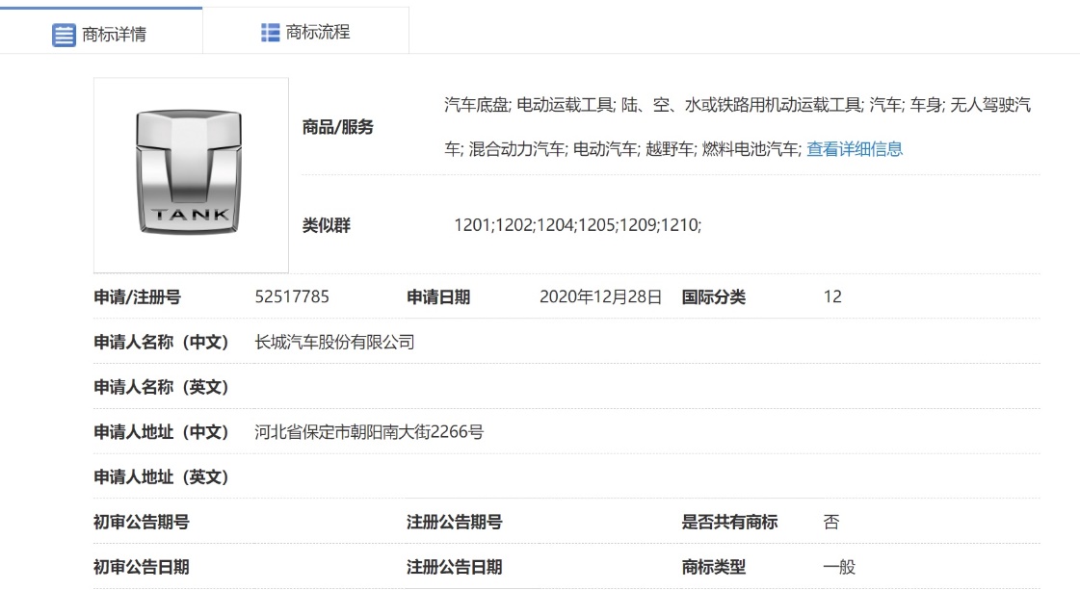The height and width of the screenshot is (590, 1080).
Task: Click the 申请/注册号 label
Action: pyautogui.click(x=137, y=296)
